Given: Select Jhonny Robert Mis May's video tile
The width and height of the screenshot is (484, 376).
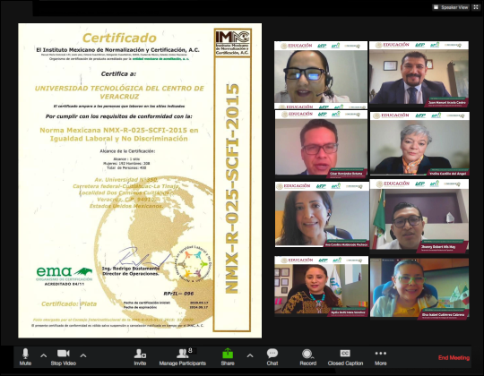Looking at the screenshot, I should pos(419,216).
